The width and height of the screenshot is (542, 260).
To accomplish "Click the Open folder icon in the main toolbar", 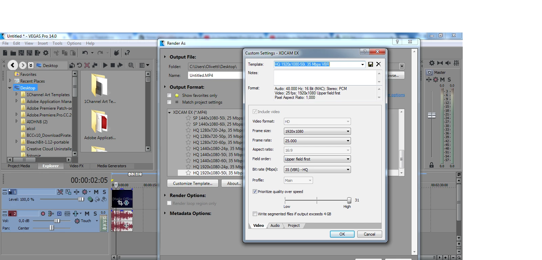I will click(13, 53).
